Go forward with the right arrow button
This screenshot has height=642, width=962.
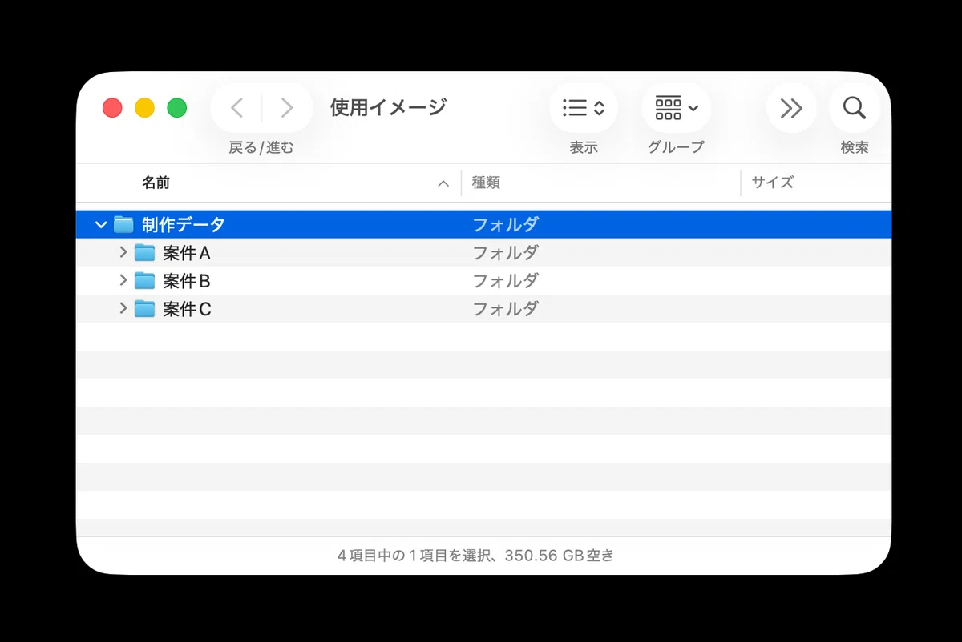286,108
